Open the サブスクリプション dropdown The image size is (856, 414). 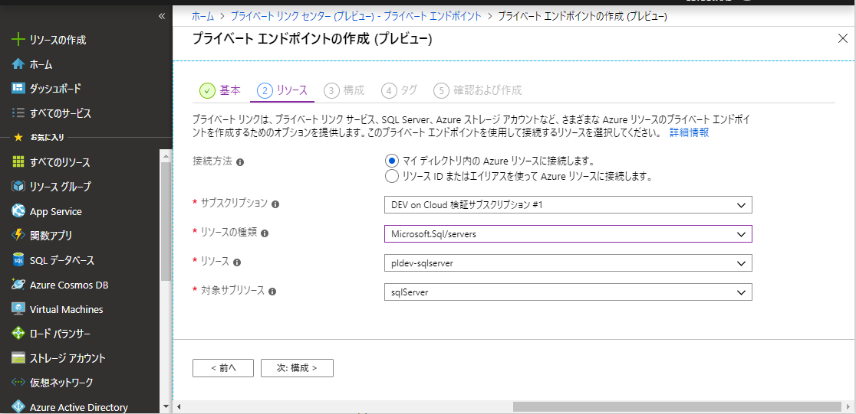point(568,205)
